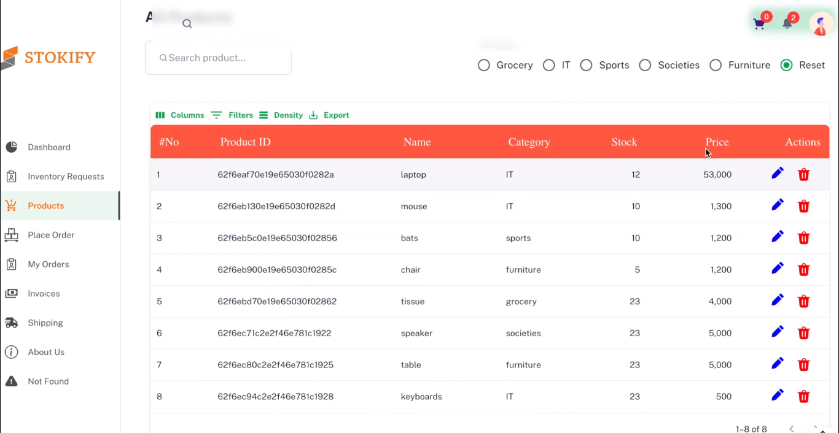
Task: Click the previous page chevron in pagination
Action: coord(791,429)
